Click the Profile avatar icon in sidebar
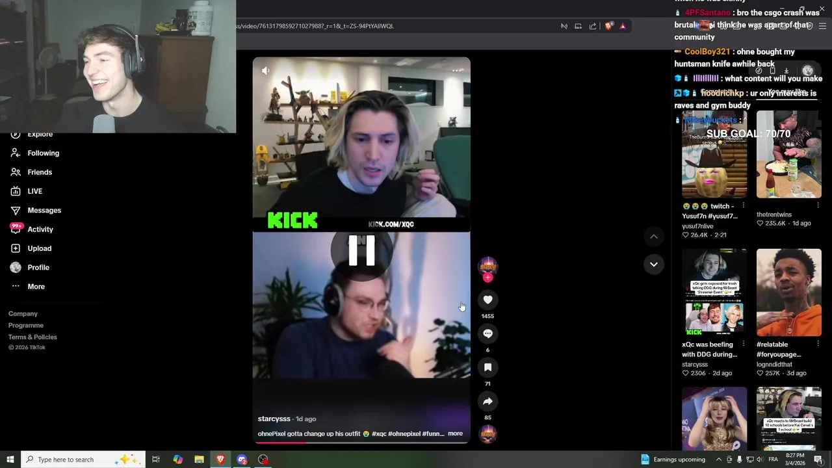The image size is (832, 468). coord(16,268)
